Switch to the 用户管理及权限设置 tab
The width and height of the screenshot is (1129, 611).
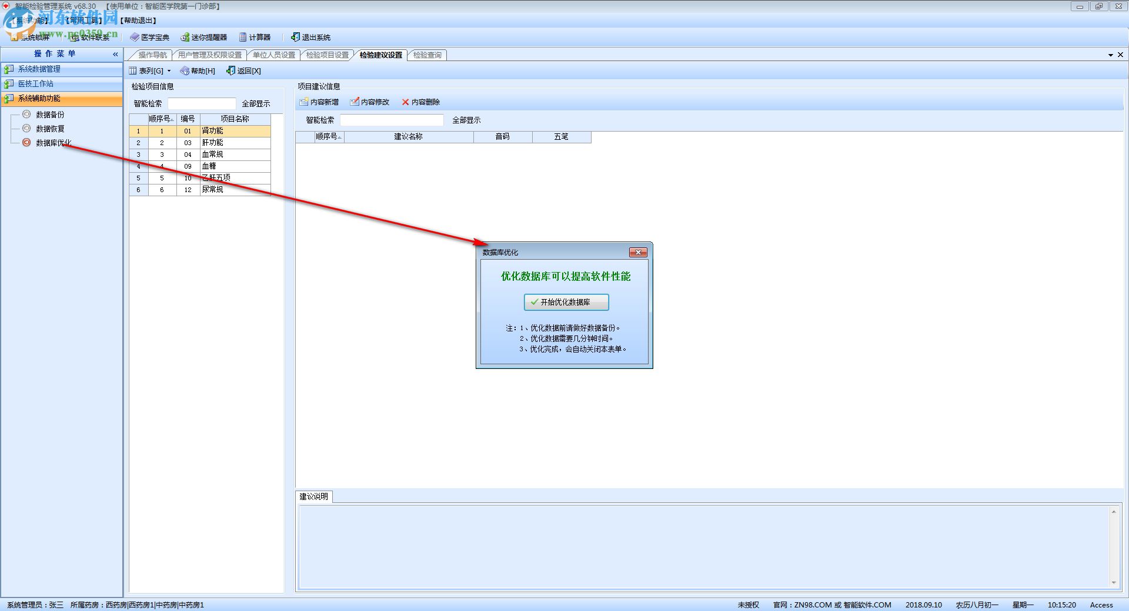[210, 55]
